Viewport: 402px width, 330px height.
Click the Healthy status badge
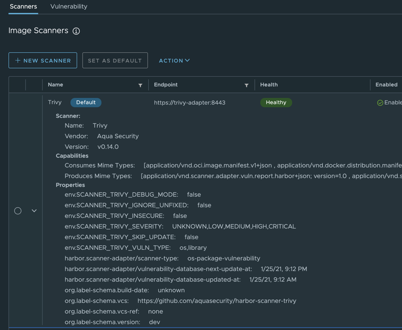point(276,102)
